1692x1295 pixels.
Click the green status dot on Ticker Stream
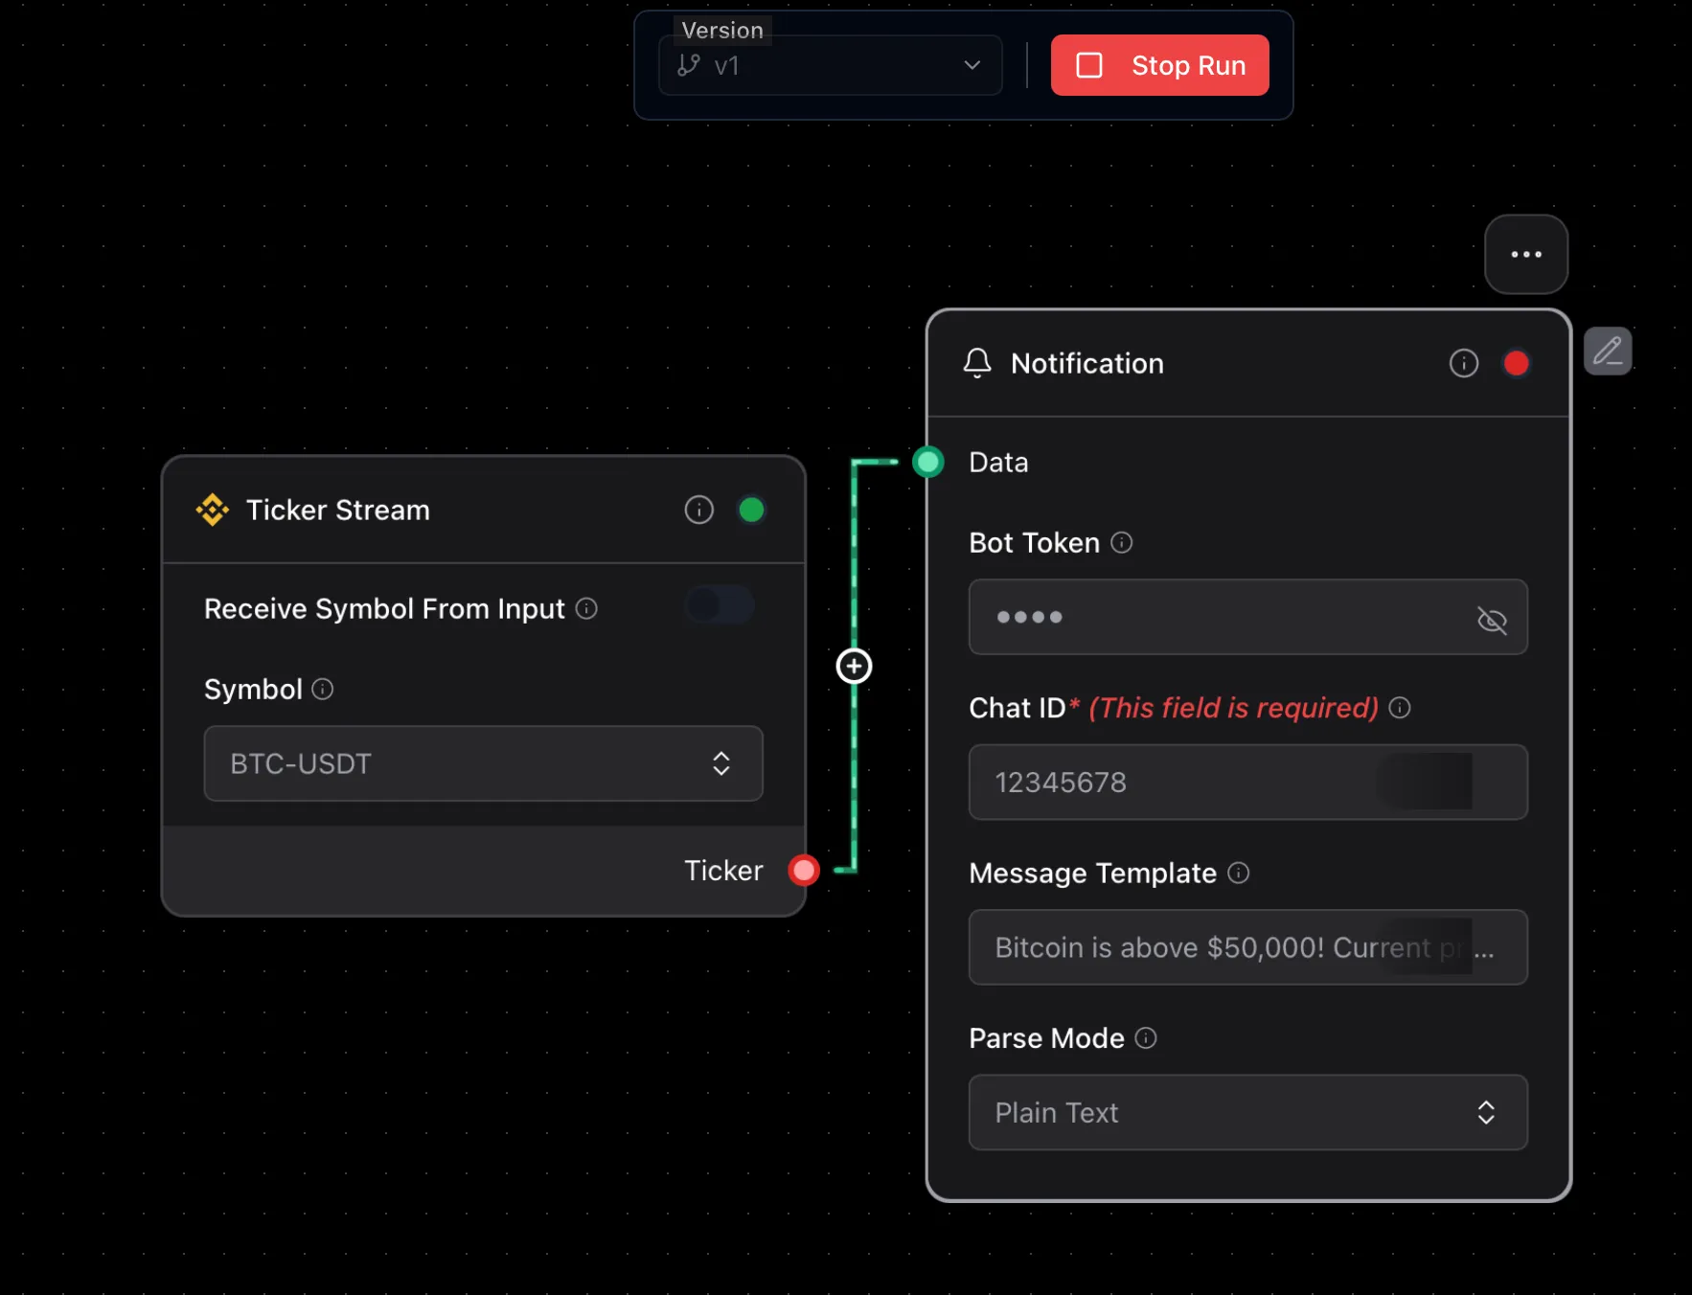click(752, 510)
